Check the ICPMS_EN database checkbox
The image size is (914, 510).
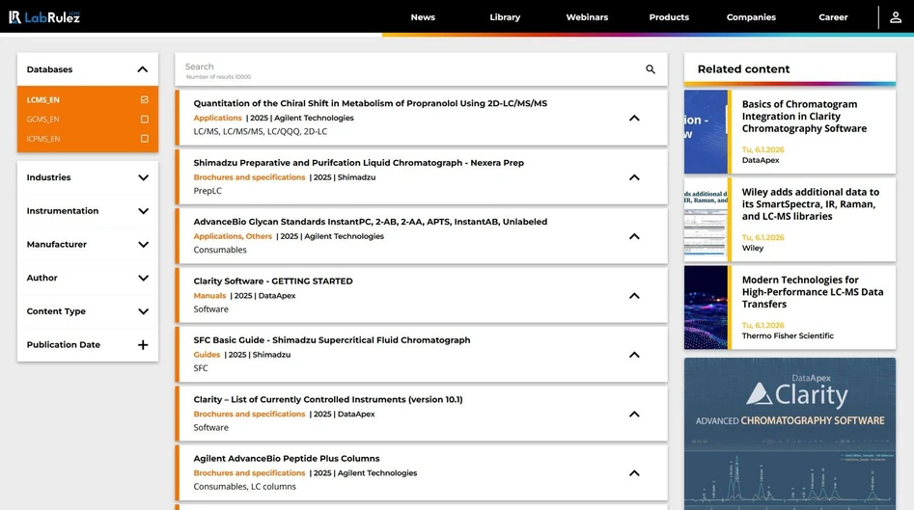145,139
